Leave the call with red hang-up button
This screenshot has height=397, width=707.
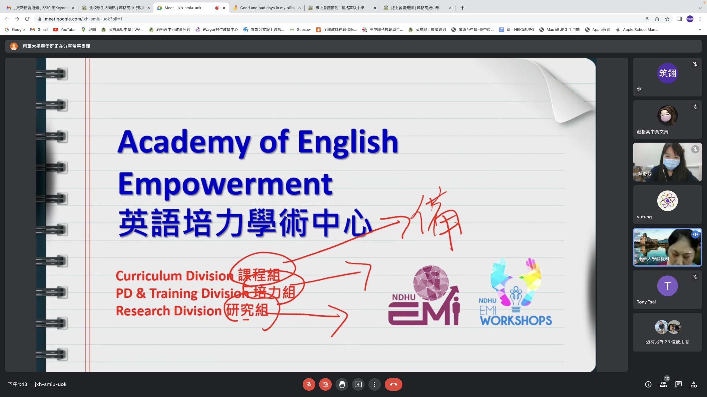393,384
